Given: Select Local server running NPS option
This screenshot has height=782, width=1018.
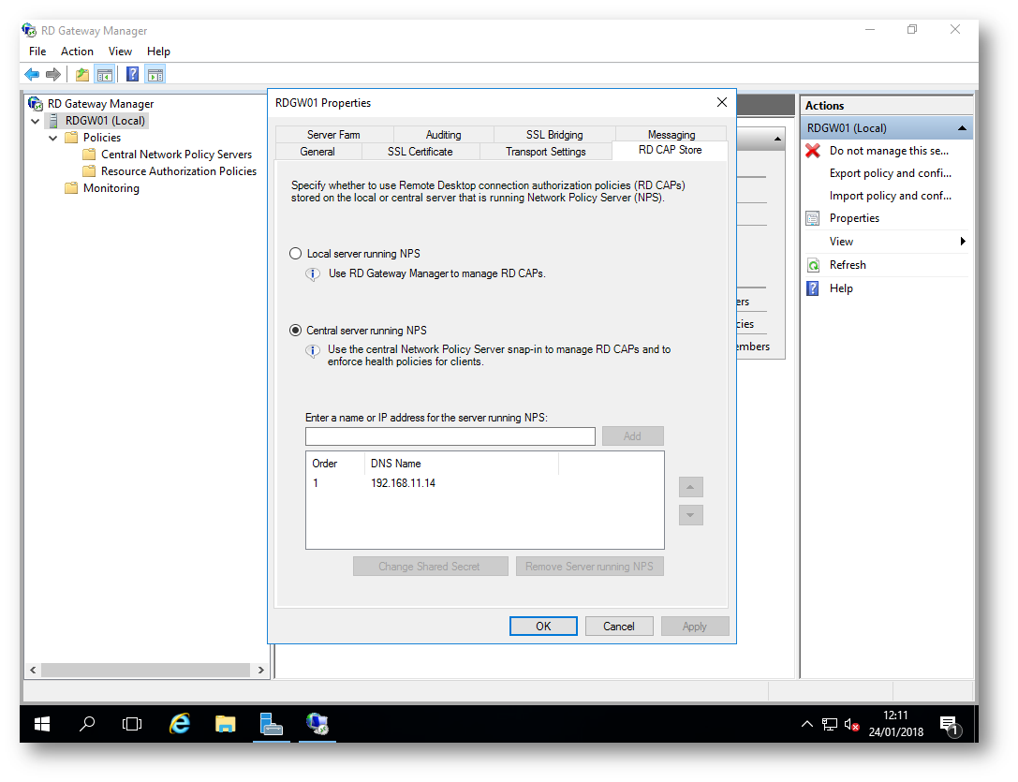Looking at the screenshot, I should click(x=295, y=253).
